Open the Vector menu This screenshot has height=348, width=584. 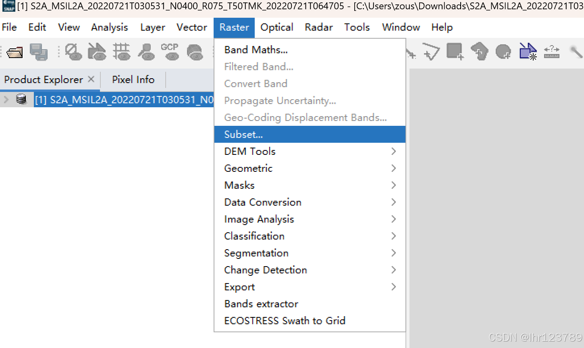[x=192, y=27]
